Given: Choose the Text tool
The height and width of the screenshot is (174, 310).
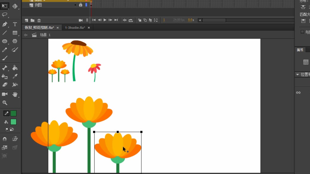Looking at the screenshot, I should pyautogui.click(x=15, y=24).
